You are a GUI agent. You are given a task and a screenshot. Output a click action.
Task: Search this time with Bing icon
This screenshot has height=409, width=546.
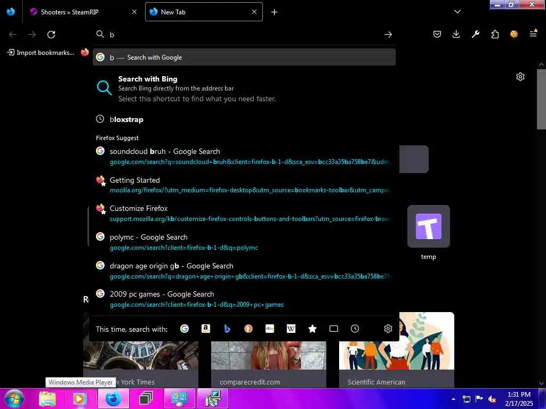(227, 329)
